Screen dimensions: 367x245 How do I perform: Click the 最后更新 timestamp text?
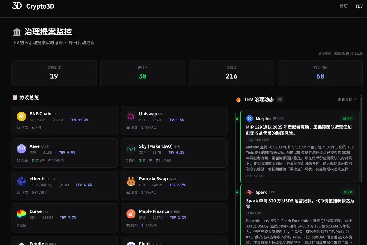pos(340,53)
